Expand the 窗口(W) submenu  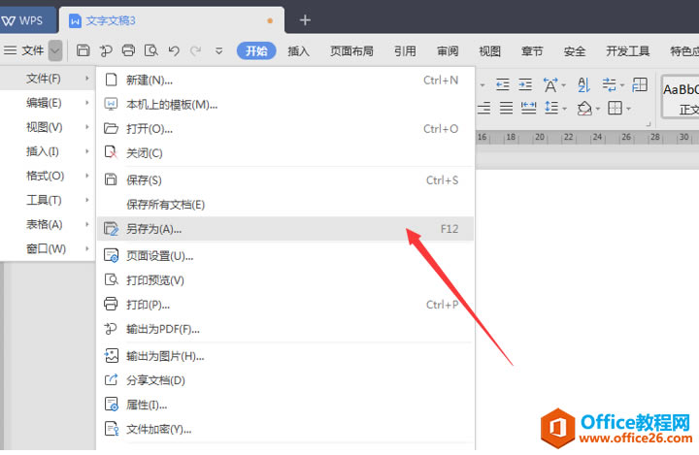[x=48, y=248]
